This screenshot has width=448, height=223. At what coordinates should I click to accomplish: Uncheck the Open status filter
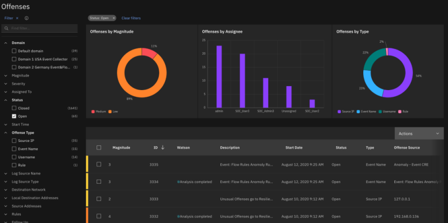pos(14,116)
